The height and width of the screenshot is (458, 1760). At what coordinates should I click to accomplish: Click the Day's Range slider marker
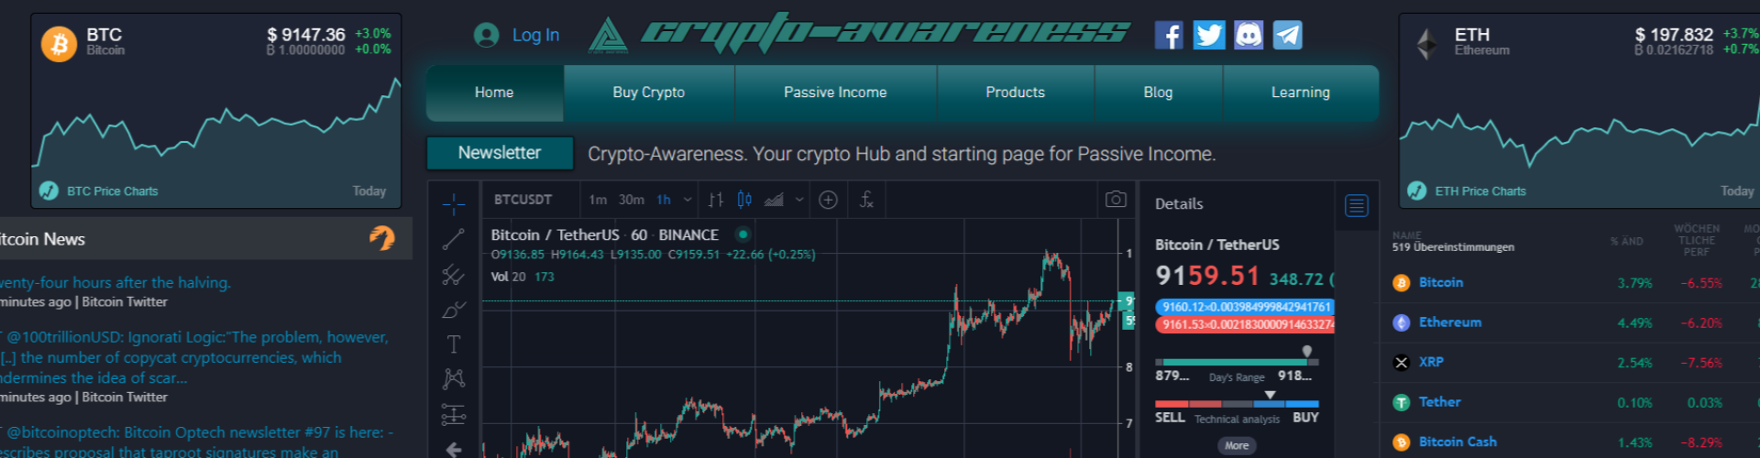coord(1307,352)
